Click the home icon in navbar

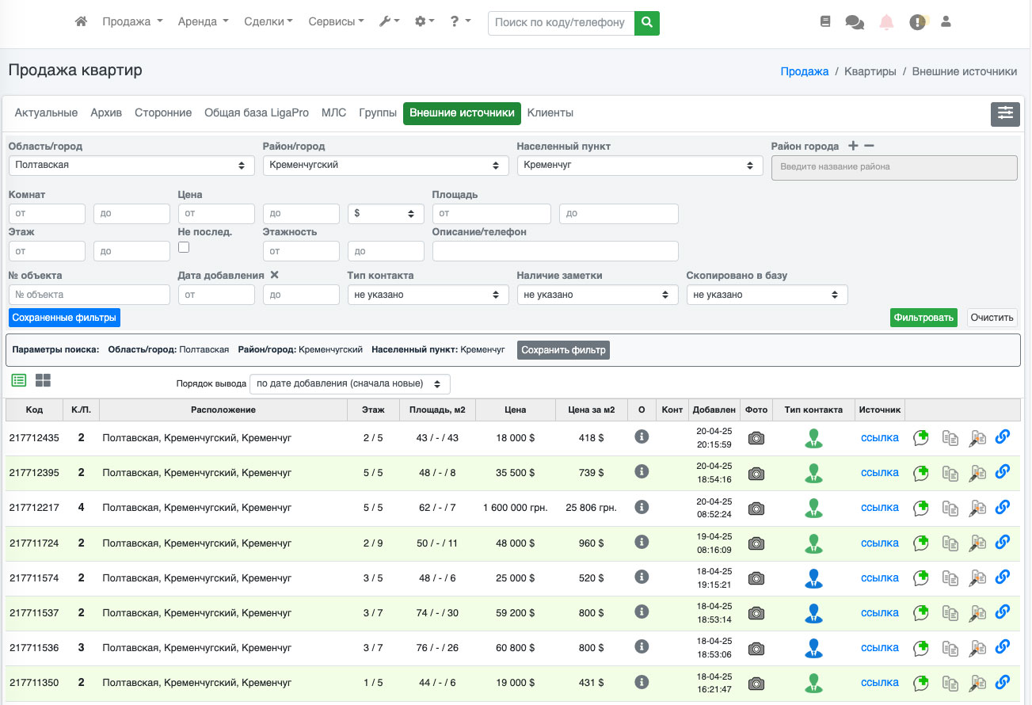81,22
